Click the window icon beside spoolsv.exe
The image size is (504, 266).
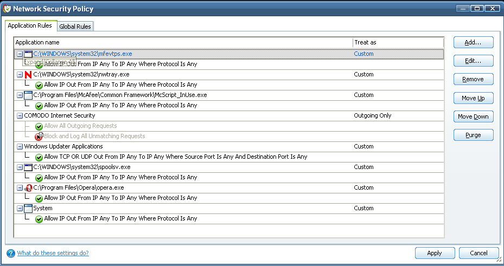click(x=28, y=167)
